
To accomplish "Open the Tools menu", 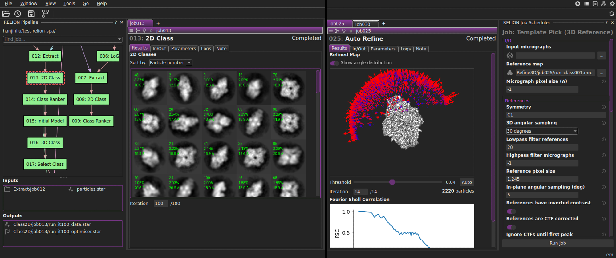I will (x=69, y=4).
